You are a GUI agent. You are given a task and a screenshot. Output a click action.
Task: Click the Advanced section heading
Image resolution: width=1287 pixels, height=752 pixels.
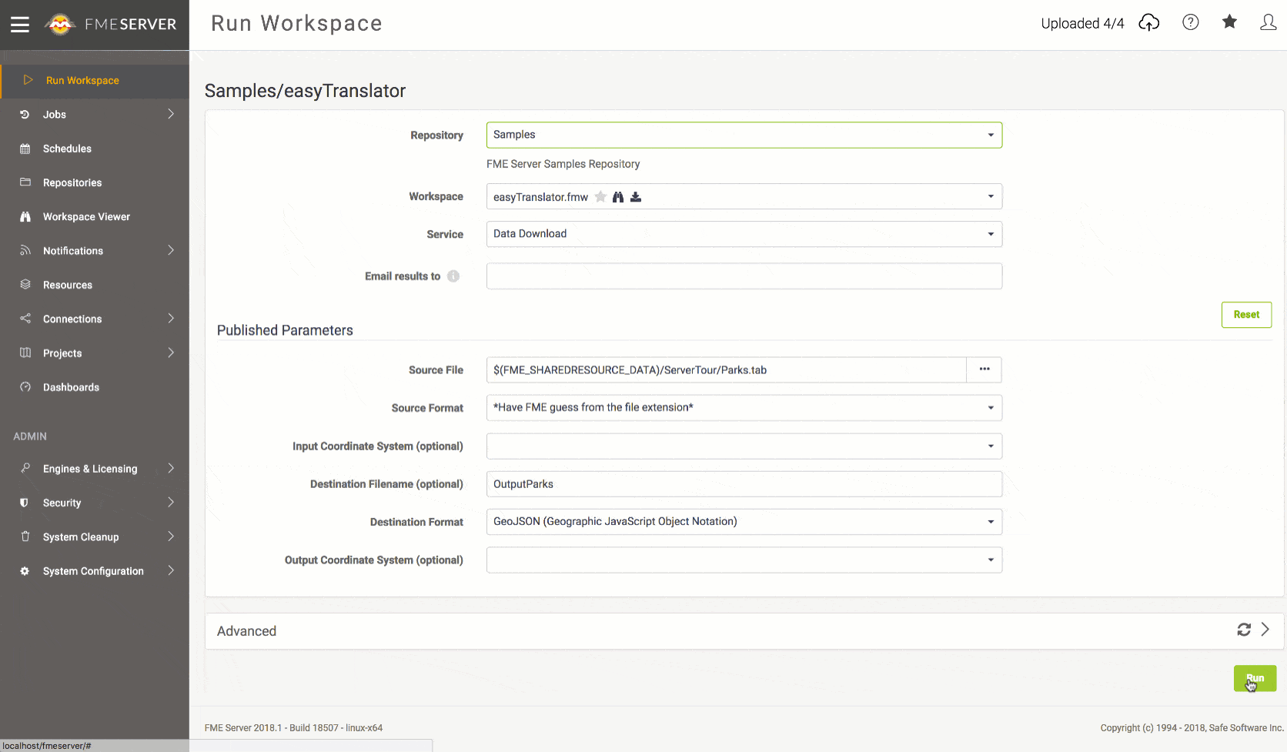246,631
